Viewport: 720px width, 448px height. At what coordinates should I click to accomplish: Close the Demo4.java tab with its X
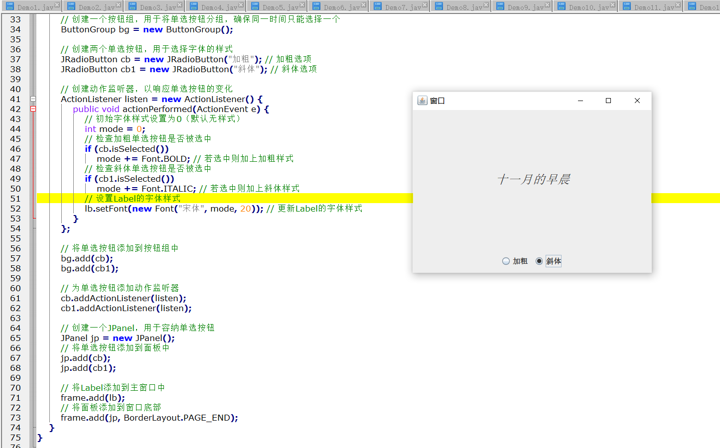[x=241, y=4]
